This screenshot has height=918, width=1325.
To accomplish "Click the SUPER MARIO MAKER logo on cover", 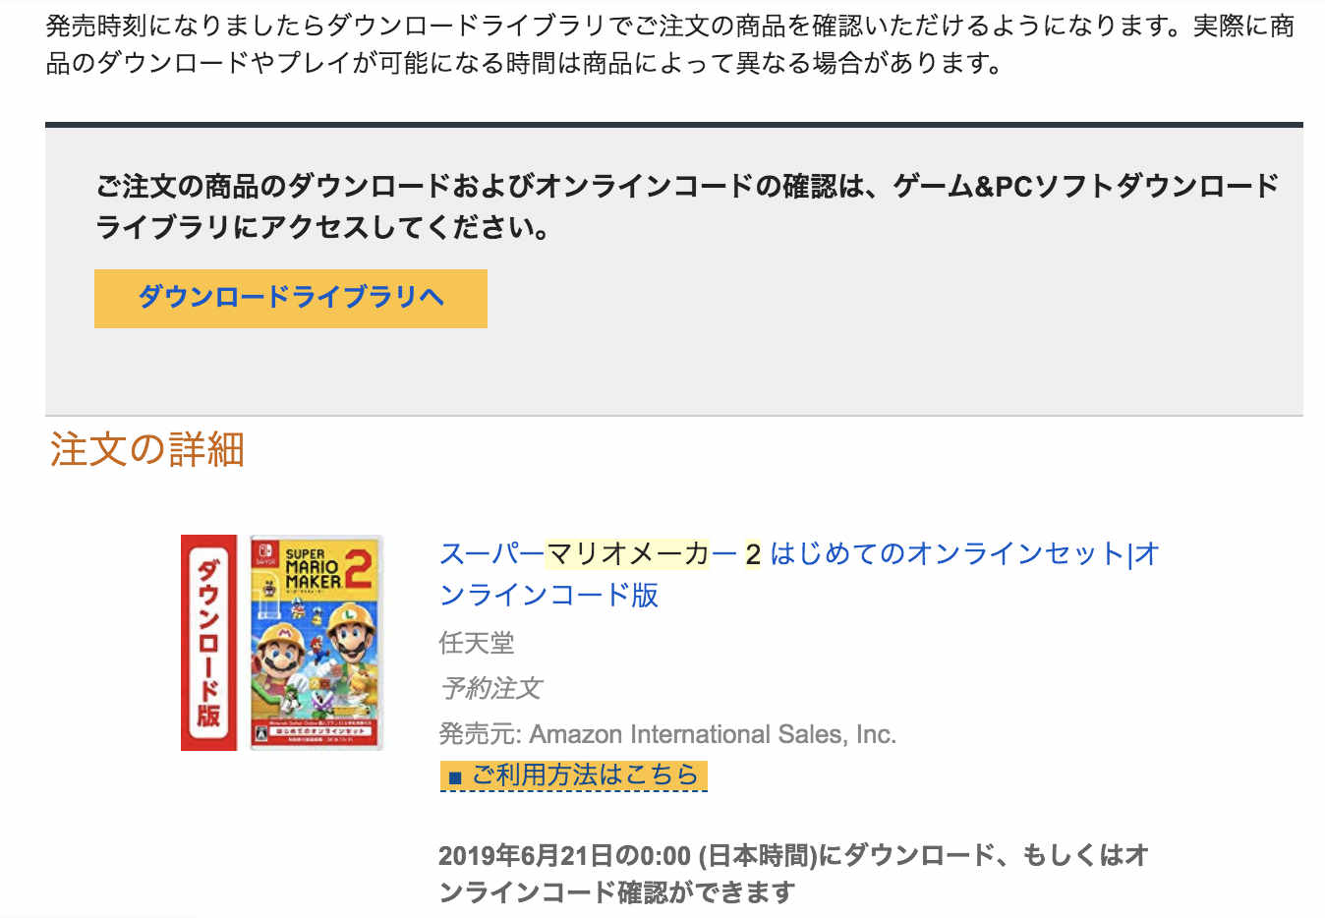I will pyautogui.click(x=313, y=568).
